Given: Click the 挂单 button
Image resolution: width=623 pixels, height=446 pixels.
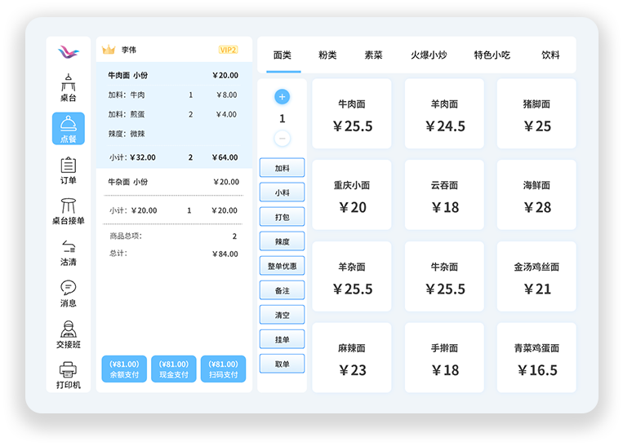Looking at the screenshot, I should 282,339.
